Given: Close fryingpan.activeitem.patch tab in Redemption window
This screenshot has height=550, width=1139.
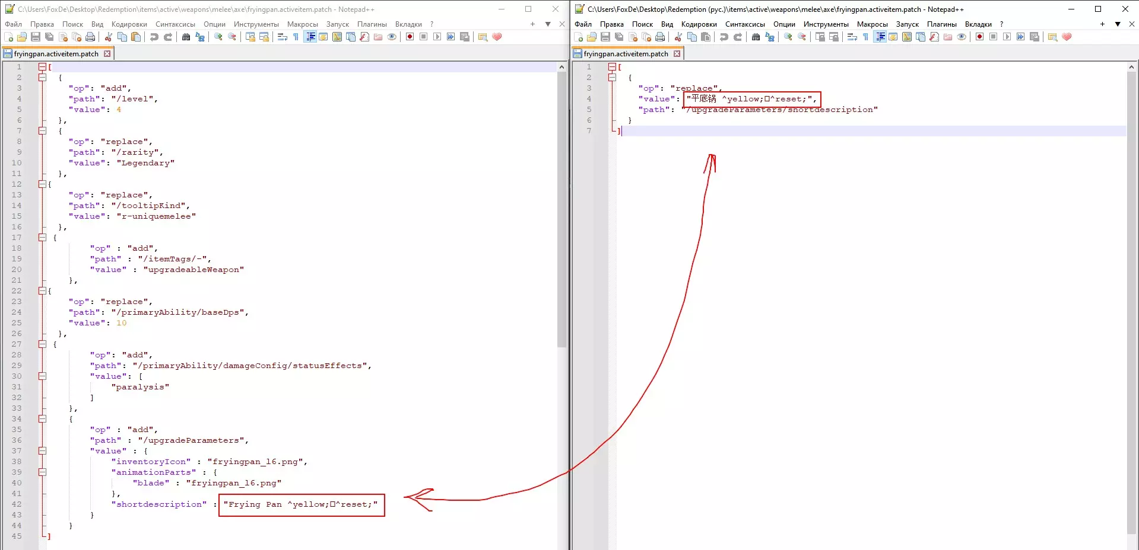Looking at the screenshot, I should [107, 54].
